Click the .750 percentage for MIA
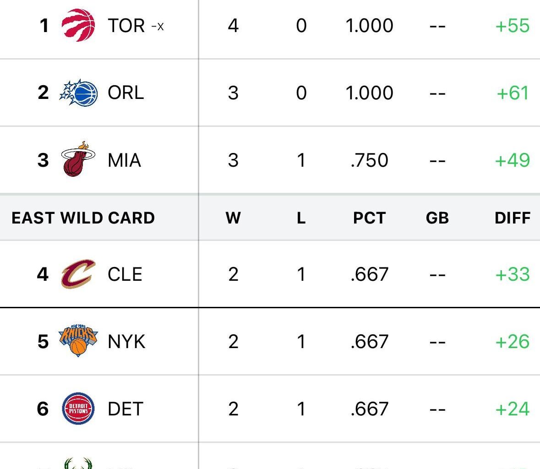The height and width of the screenshot is (469, 540). pos(369,159)
